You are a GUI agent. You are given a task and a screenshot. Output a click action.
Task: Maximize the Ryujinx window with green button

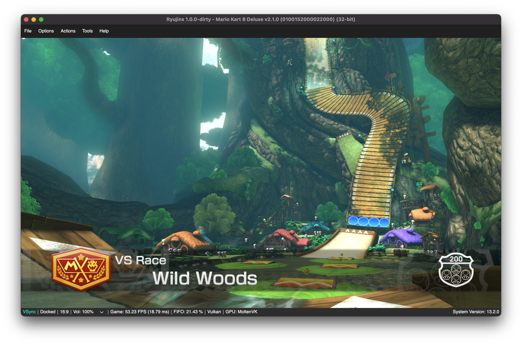pyautogui.click(x=41, y=19)
